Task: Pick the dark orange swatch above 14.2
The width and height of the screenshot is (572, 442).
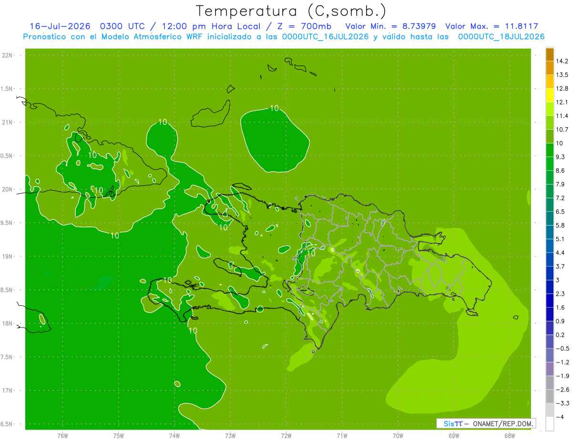Action: 550,54
